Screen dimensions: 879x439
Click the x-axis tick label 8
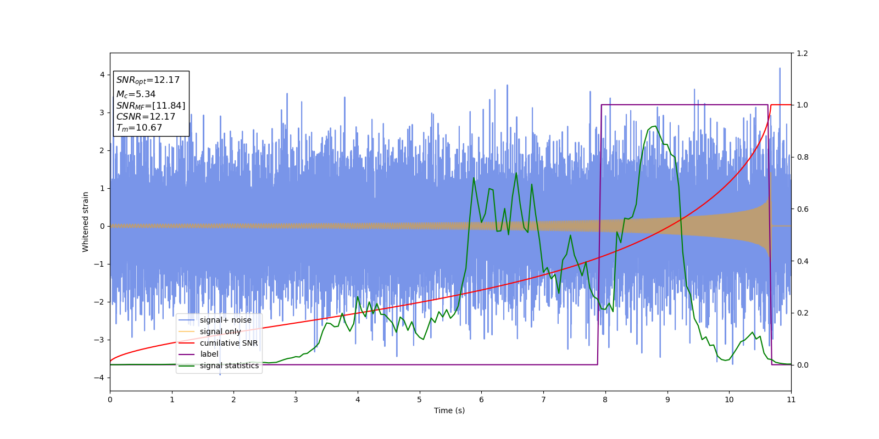[605, 399]
